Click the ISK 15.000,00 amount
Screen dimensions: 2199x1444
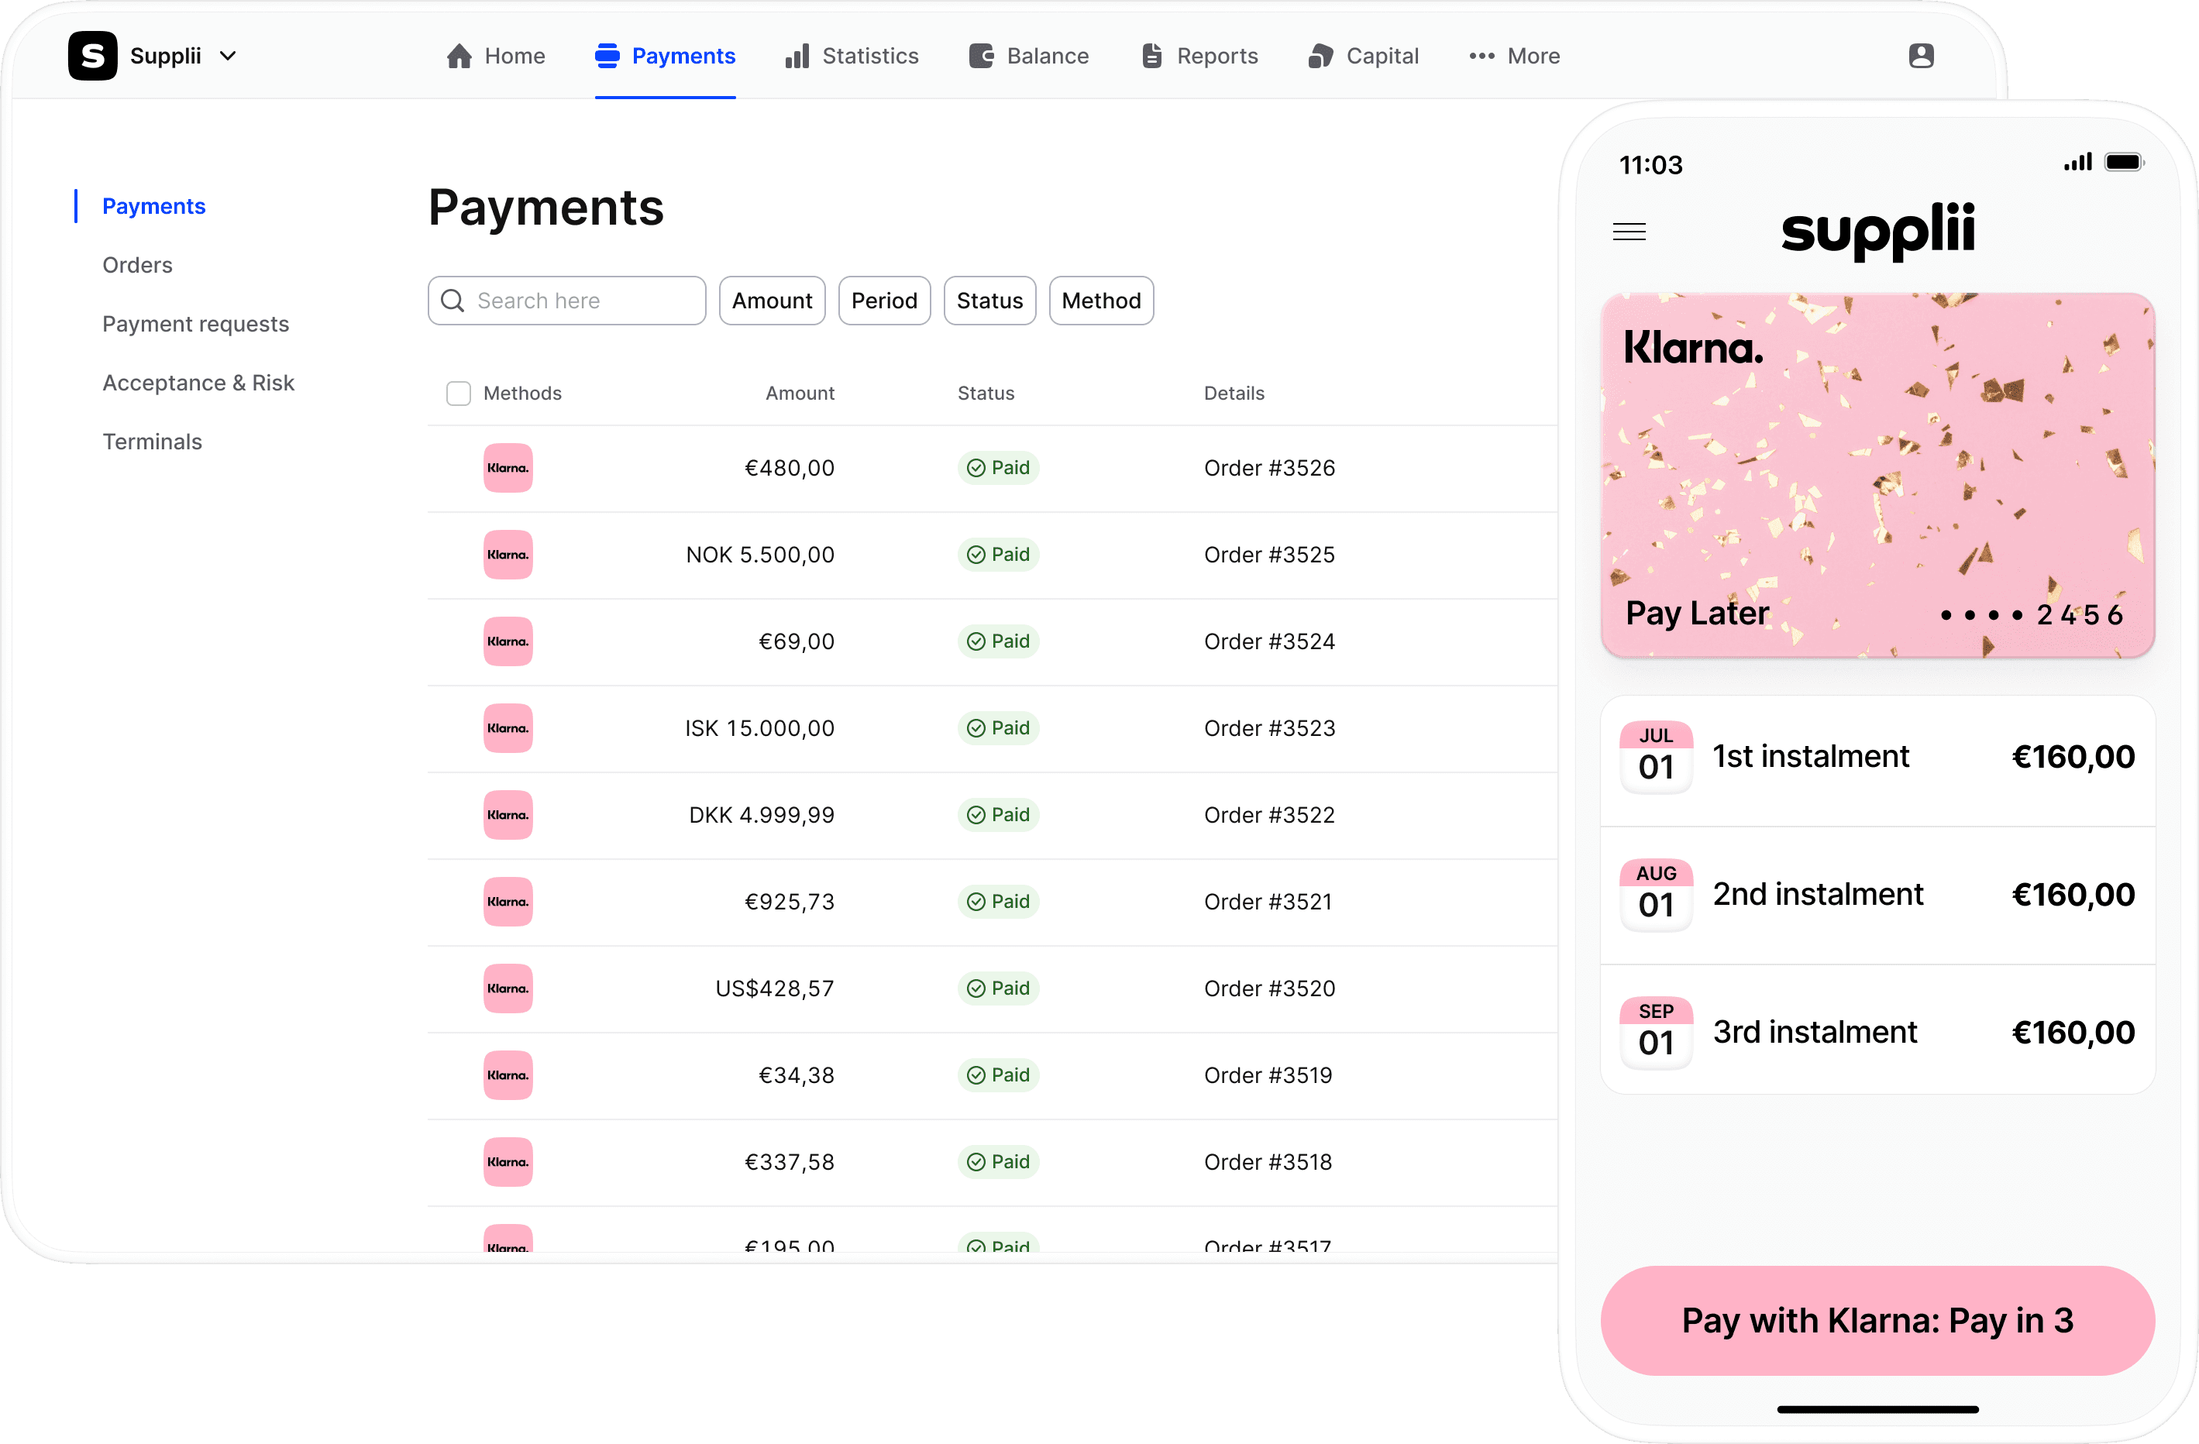pos(759,728)
